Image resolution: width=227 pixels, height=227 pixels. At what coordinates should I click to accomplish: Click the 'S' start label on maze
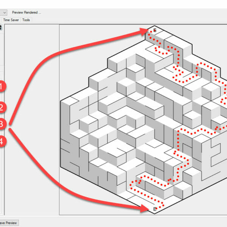155,30
